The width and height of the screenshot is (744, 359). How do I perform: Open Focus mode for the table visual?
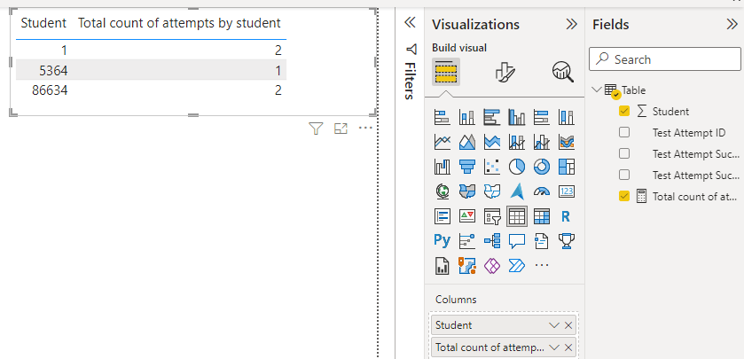tap(341, 128)
